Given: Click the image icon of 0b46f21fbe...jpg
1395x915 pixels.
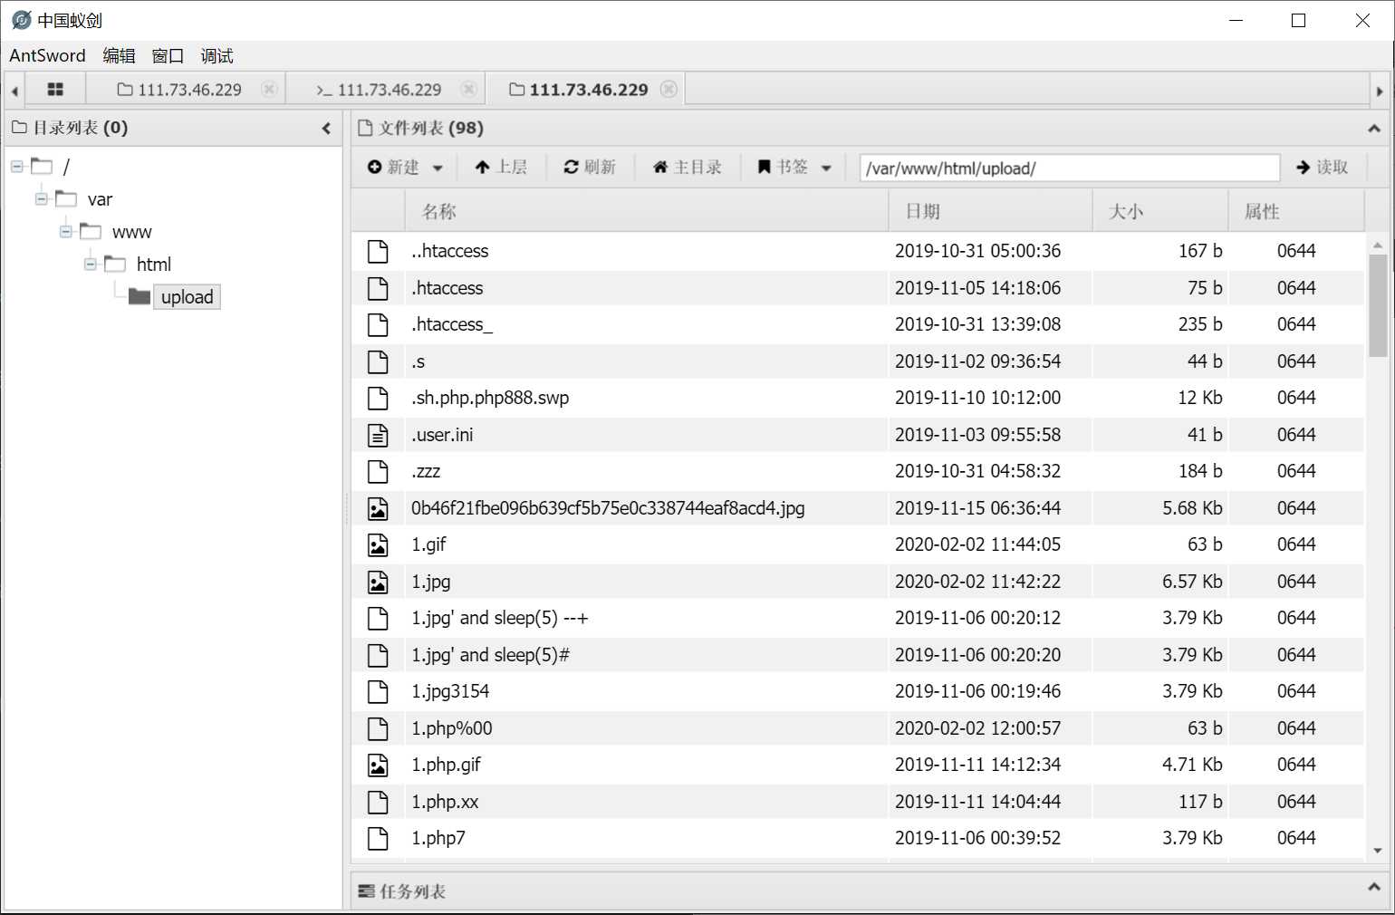Looking at the screenshot, I should [x=378, y=508].
